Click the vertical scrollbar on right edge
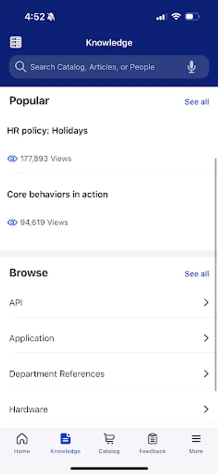Viewport: 218px width, 474px height. pos(216,274)
